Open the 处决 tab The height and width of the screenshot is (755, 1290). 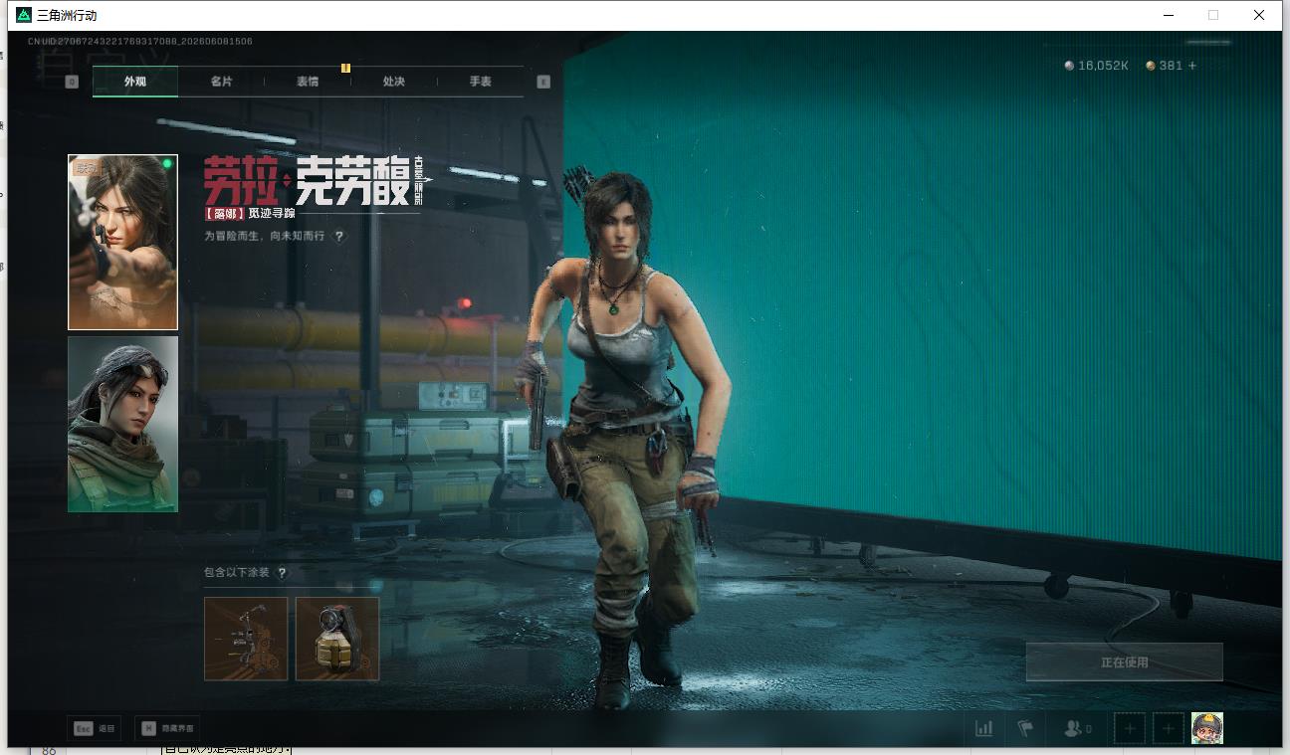[x=394, y=82]
